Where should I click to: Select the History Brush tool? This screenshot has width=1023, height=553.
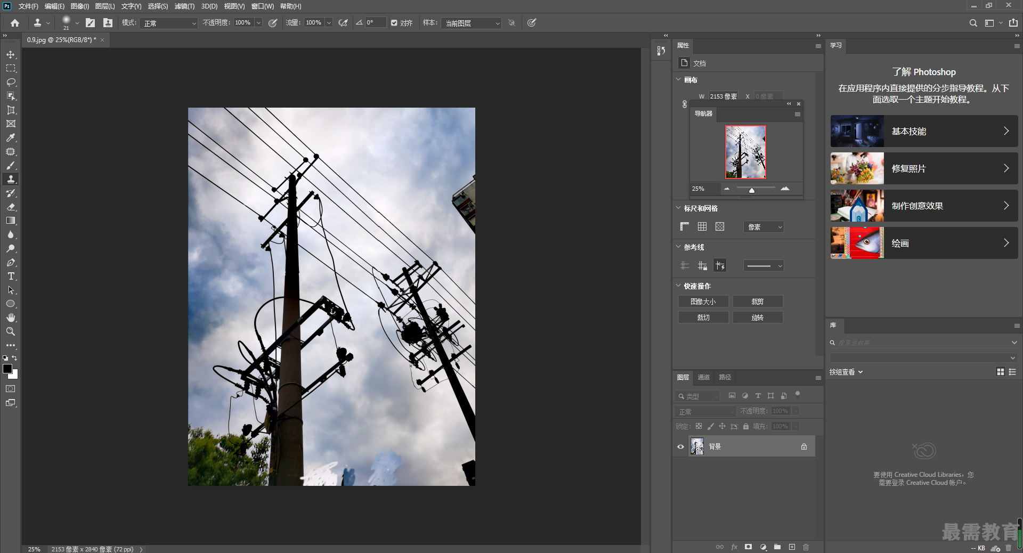coord(11,193)
